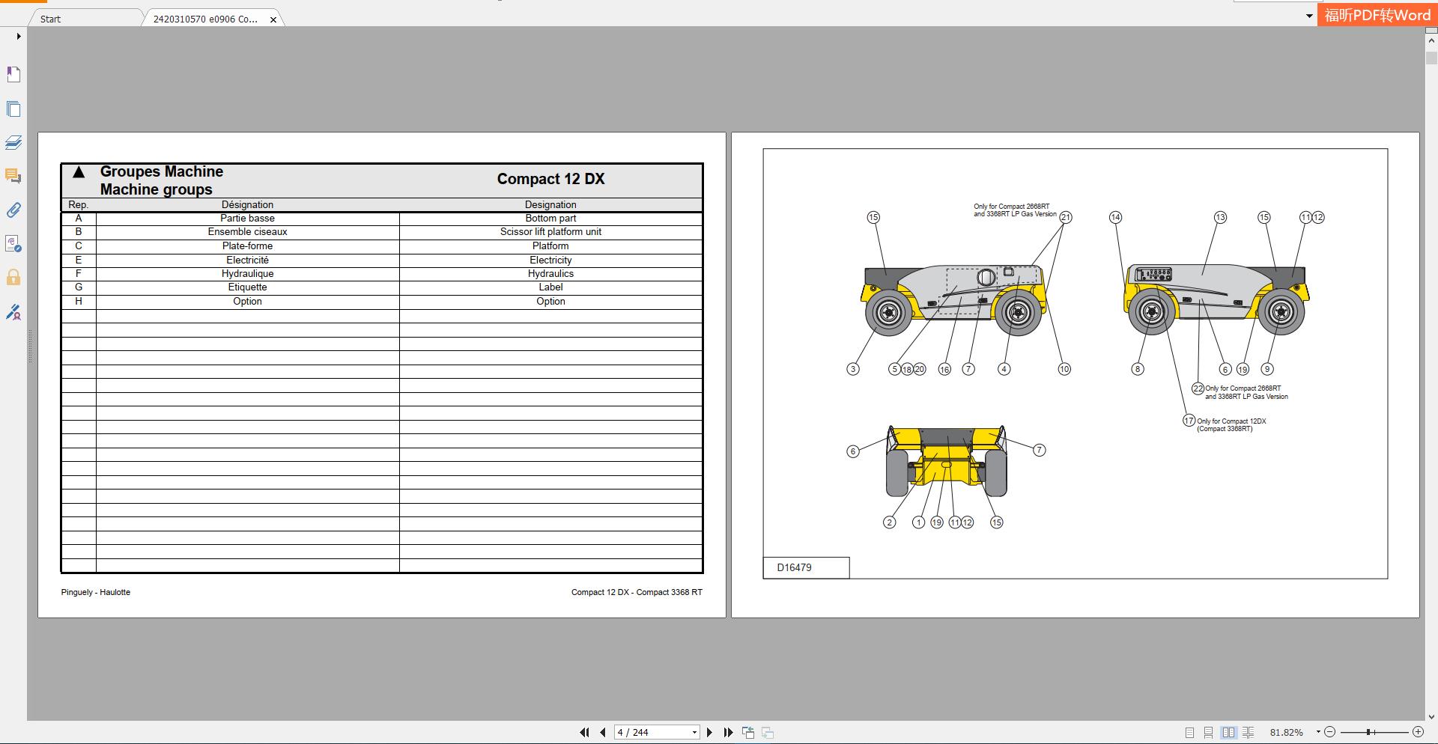The image size is (1438, 744).
Task: Open the tab list dropdown arrow
Action: pos(1309,16)
